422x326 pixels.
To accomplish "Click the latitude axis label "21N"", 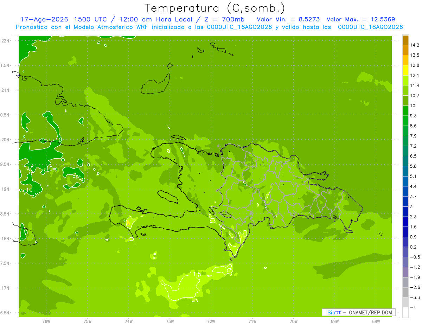I will point(6,90).
